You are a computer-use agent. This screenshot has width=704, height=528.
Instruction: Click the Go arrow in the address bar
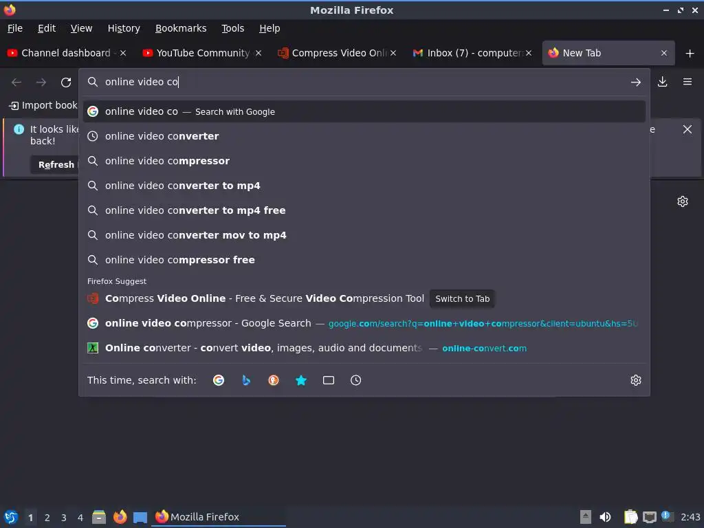pos(635,82)
